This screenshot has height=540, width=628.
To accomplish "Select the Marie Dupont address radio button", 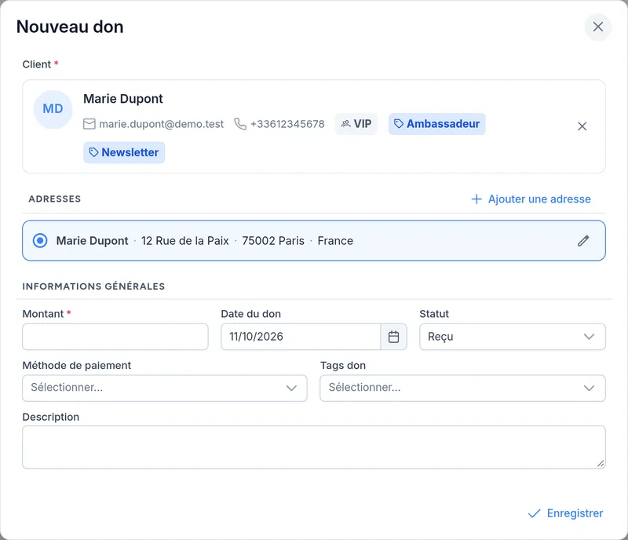I will pyautogui.click(x=40, y=241).
